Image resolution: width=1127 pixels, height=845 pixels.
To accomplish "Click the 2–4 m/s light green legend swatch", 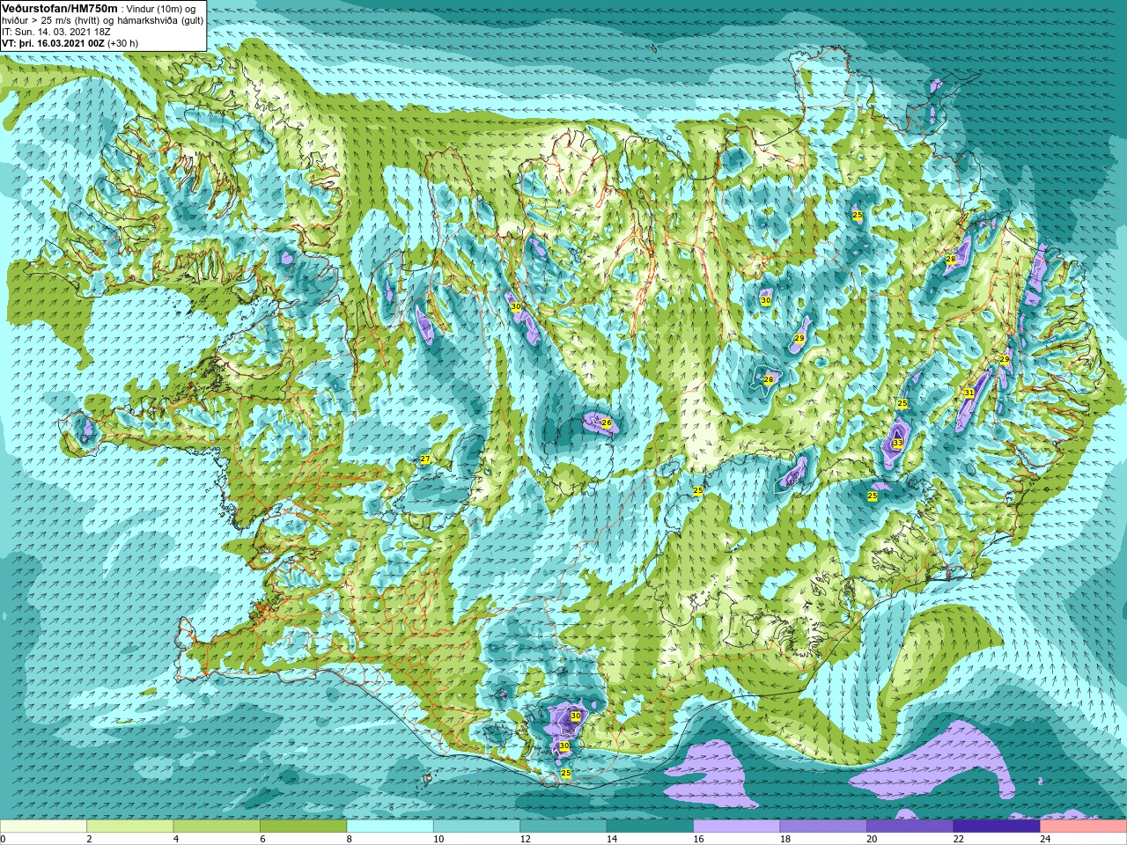I will point(129,827).
